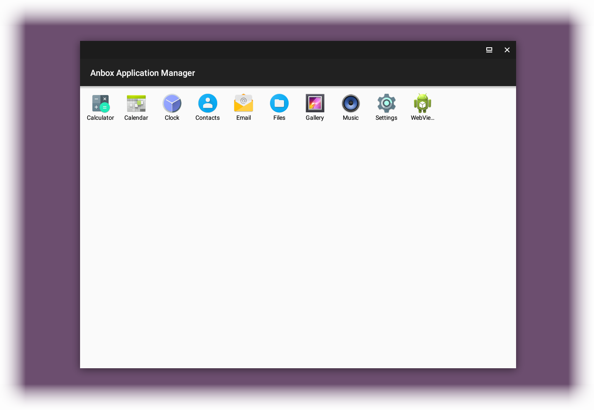Screen dimensions: 594x410
Task: Launch the Calendar app icon
Action: click(136, 103)
